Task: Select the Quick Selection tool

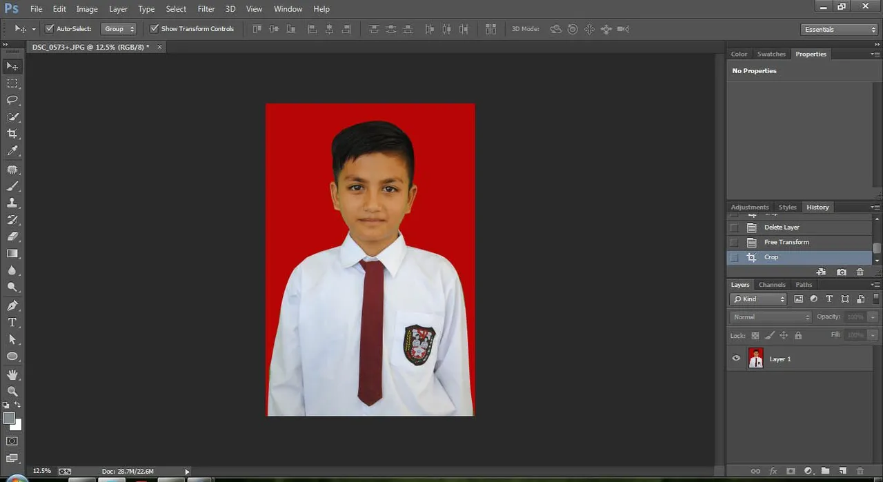Action: pyautogui.click(x=12, y=117)
